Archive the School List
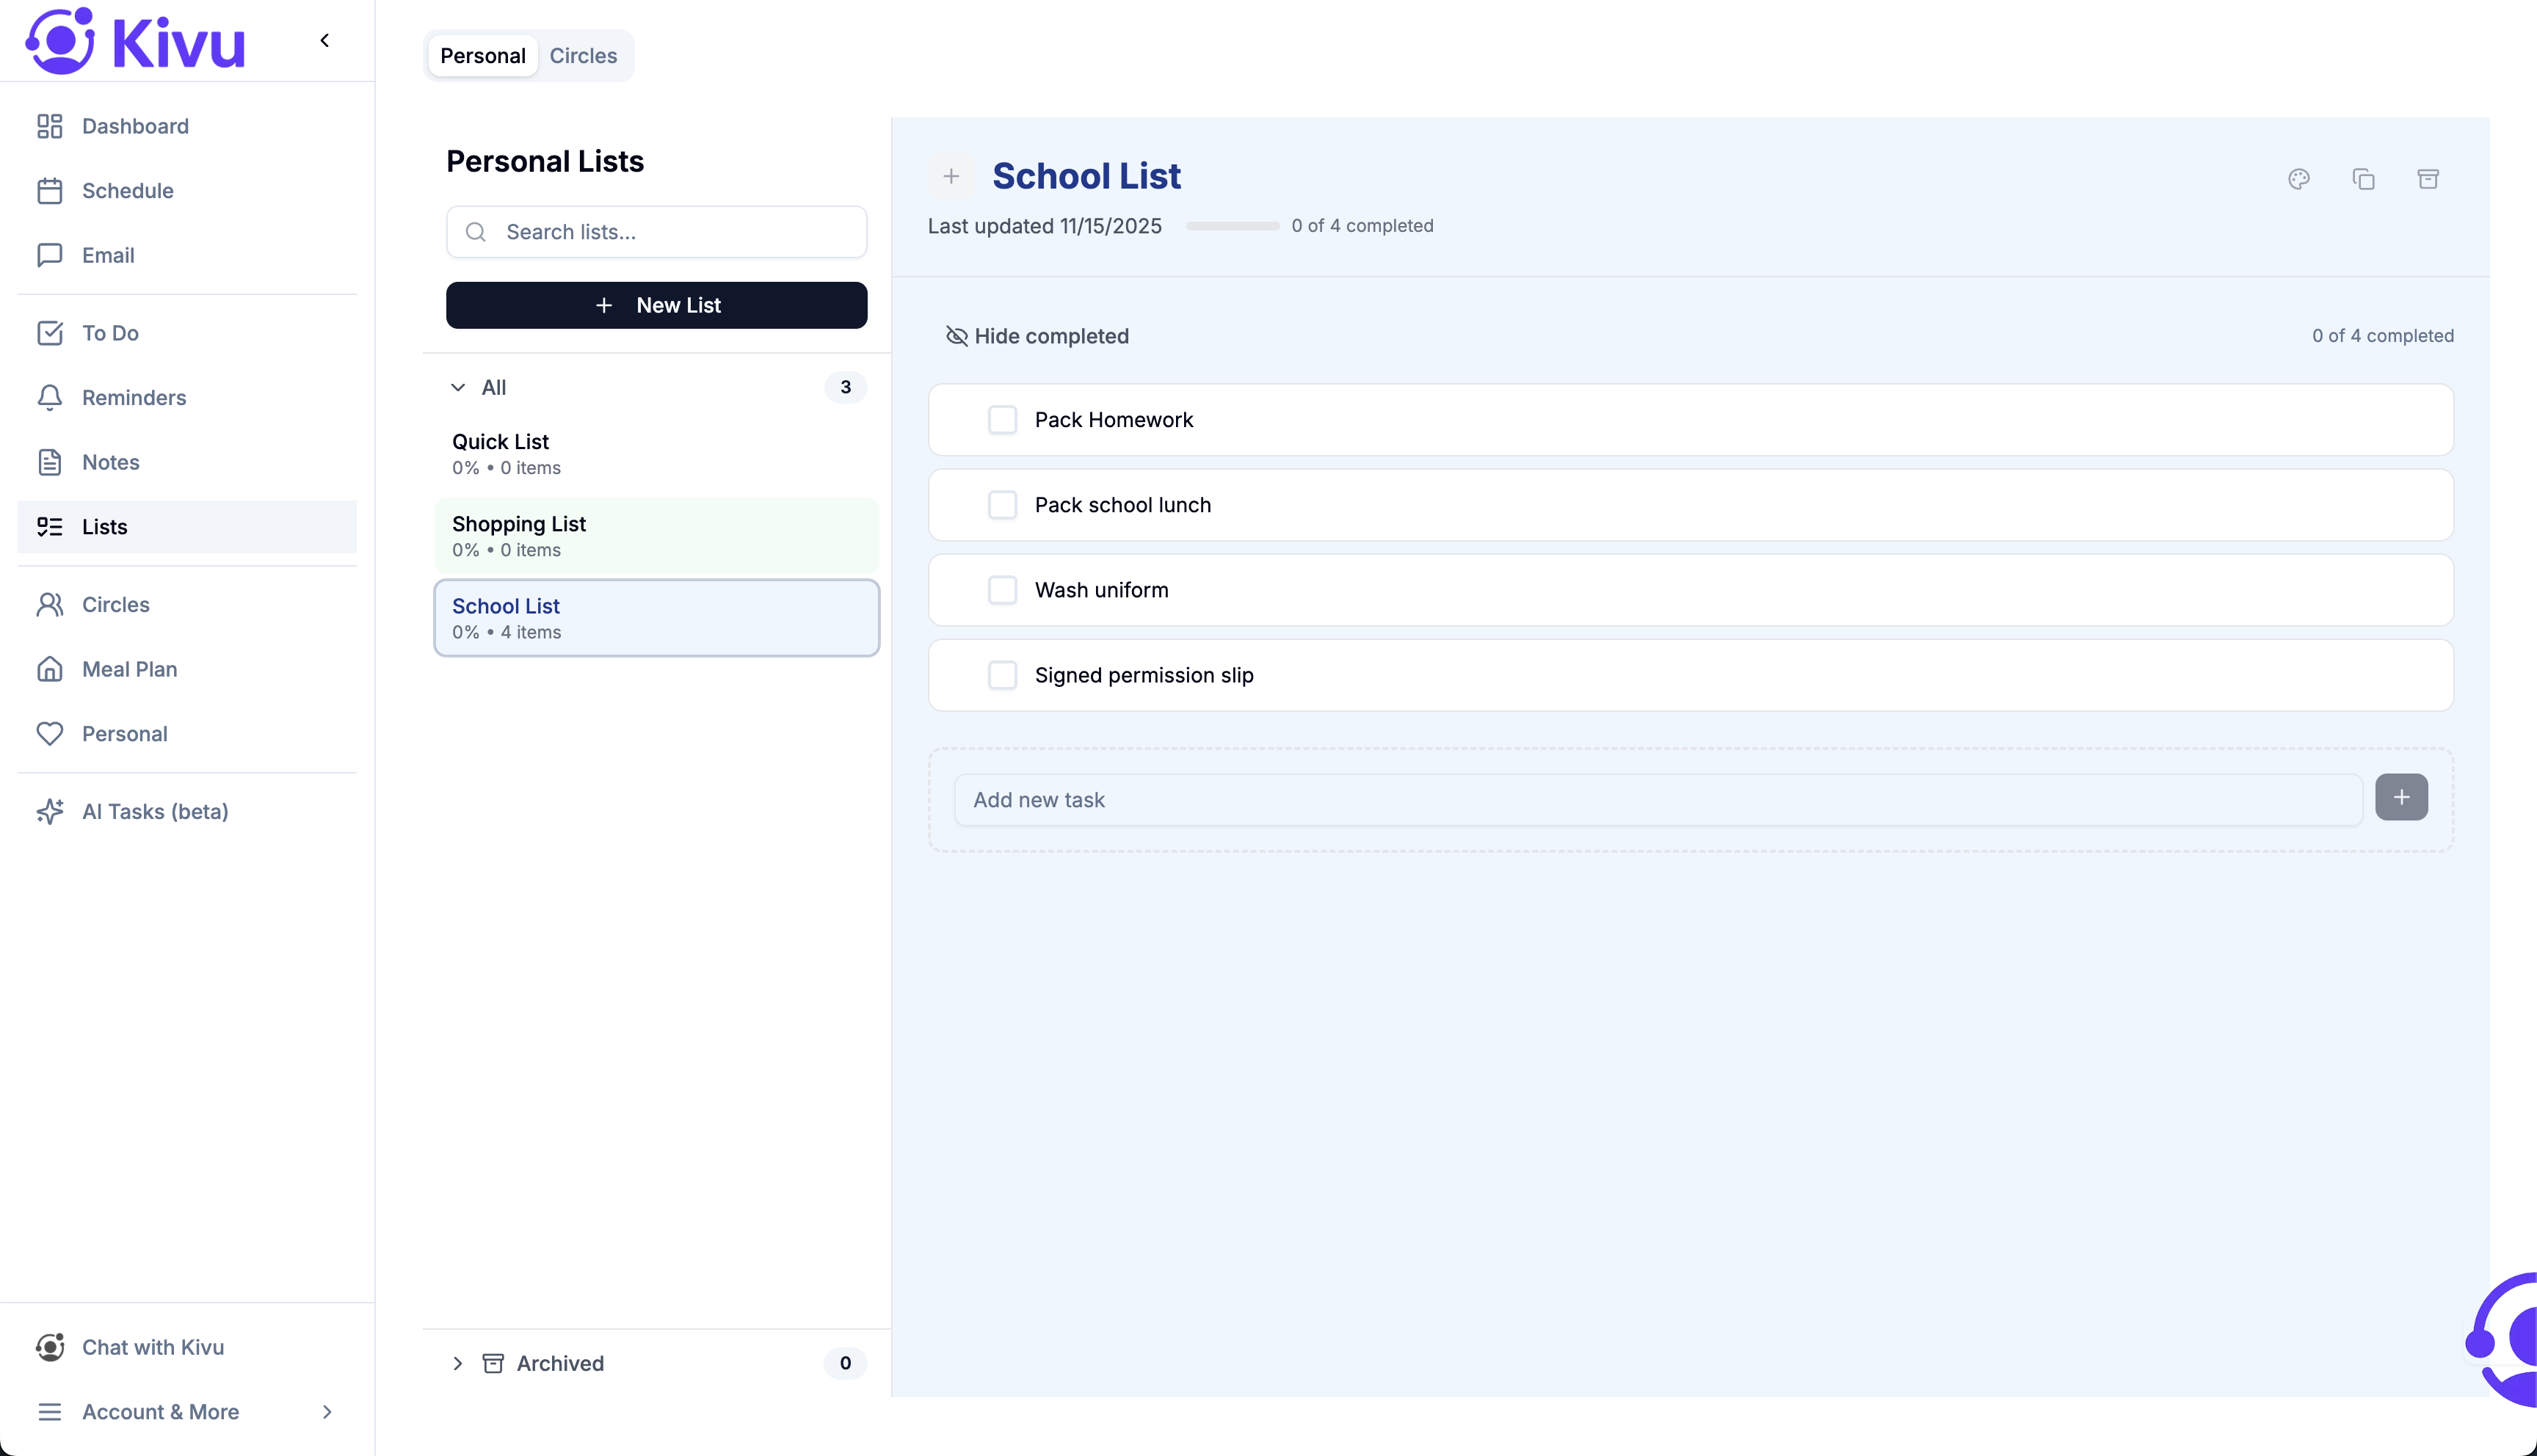 point(2429,179)
